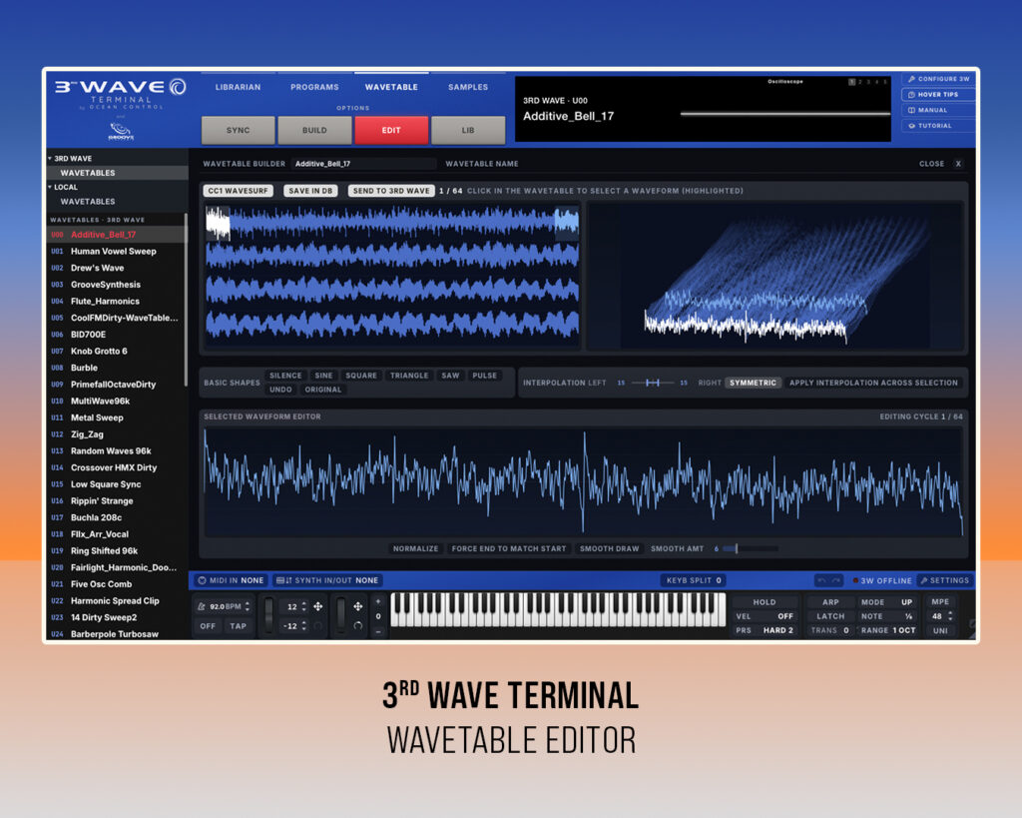This screenshot has height=818, width=1022.
Task: Apply the PULSE basic shape
Action: tap(484, 376)
